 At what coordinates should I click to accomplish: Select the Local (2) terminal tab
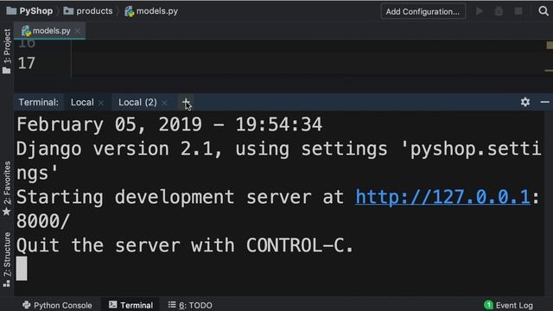137,102
